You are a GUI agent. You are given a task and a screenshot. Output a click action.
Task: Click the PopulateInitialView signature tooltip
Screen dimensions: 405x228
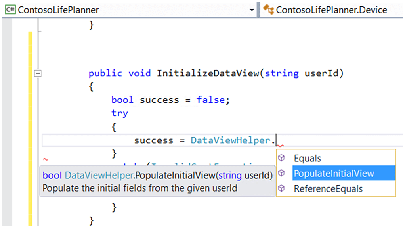pyautogui.click(x=157, y=181)
